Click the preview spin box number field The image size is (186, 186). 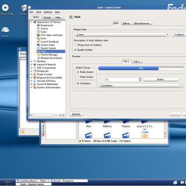tap(122, 80)
